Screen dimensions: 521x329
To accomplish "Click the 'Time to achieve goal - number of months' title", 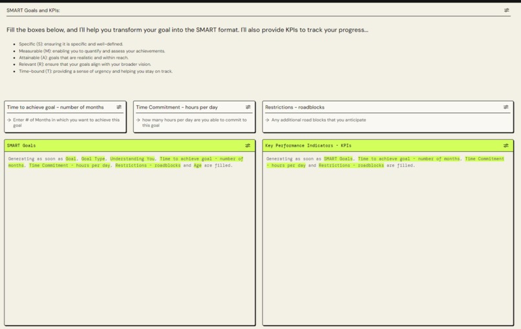I will [x=55, y=107].
